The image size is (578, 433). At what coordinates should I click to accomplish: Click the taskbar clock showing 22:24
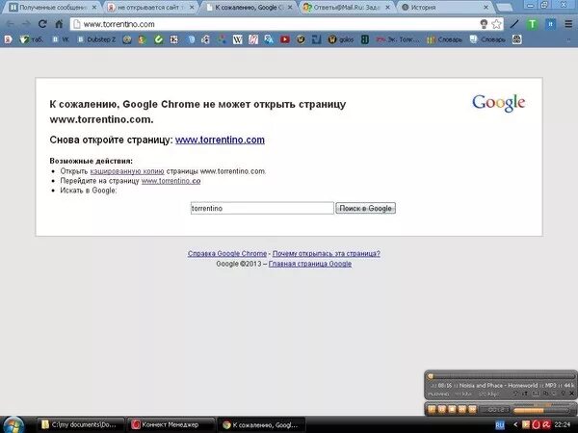point(563,425)
